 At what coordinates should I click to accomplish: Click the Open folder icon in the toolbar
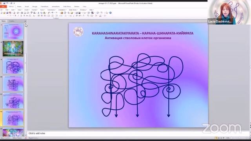pos(4,13)
